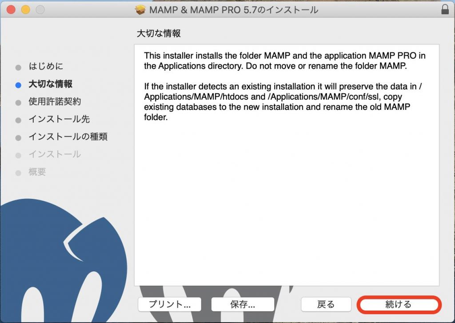Close the installer window with red button
The width and height of the screenshot is (455, 323).
tap(11, 10)
